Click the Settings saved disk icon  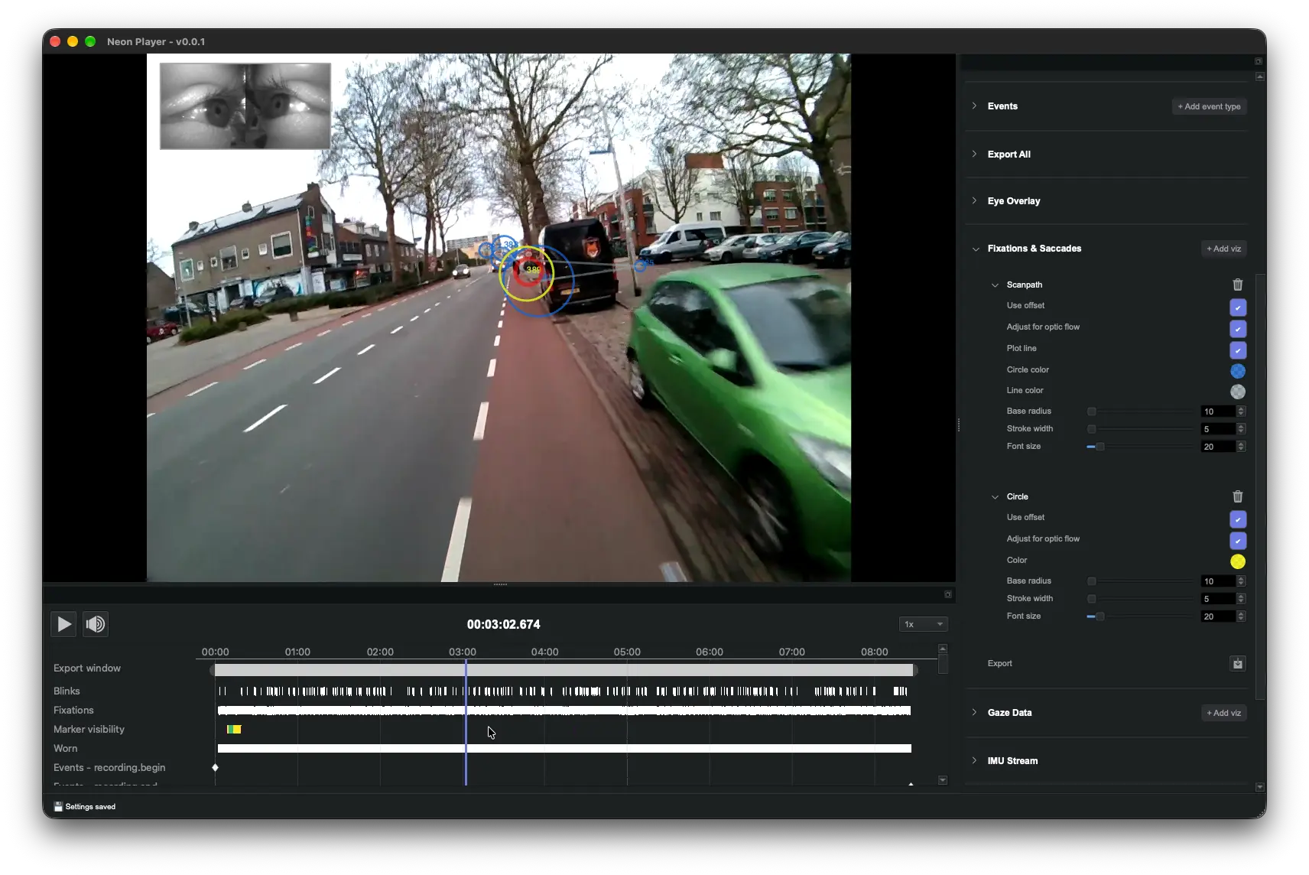tap(58, 807)
